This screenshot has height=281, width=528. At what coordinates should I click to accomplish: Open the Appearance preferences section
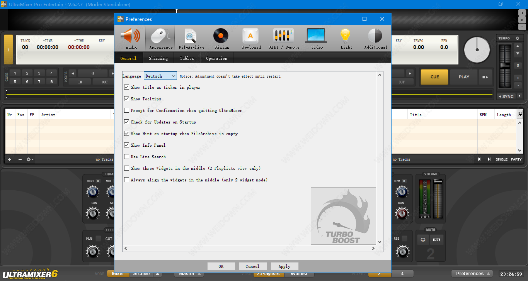point(160,39)
